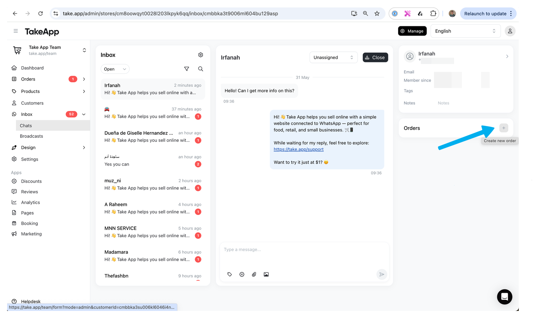This screenshot has height=318, width=539.
Task: Select Chats under Inbox
Action: point(53,126)
